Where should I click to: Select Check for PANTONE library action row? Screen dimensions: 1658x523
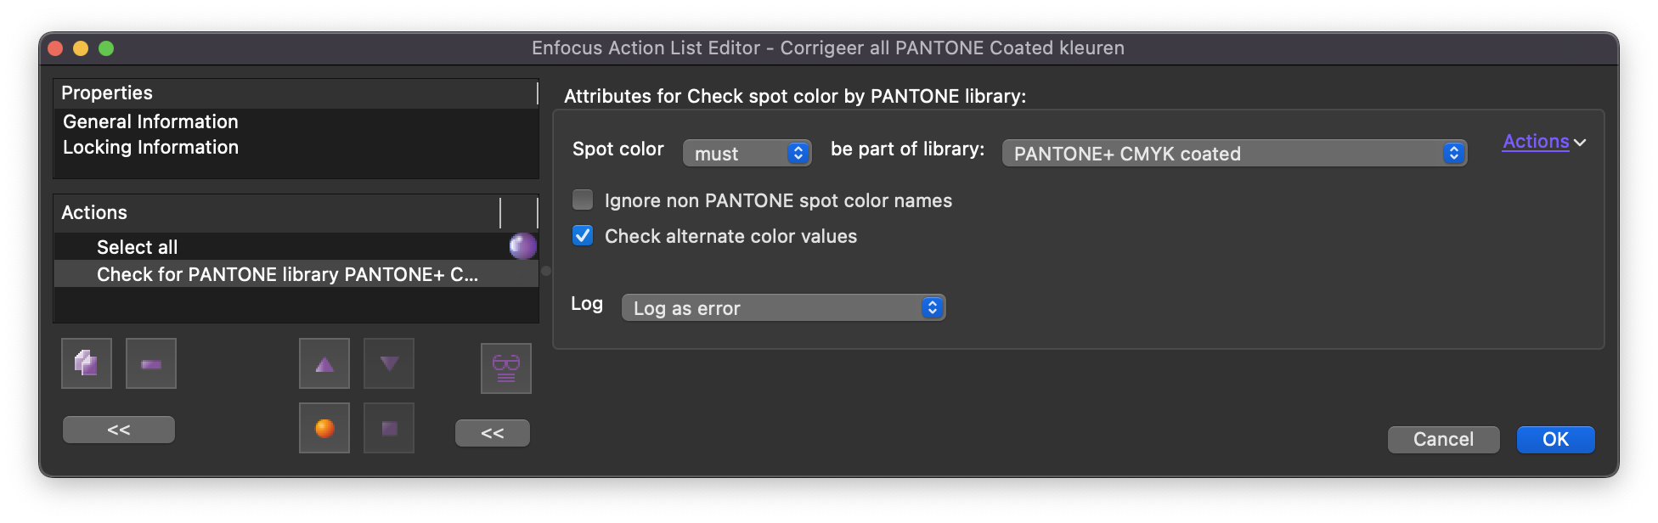pyautogui.click(x=296, y=274)
